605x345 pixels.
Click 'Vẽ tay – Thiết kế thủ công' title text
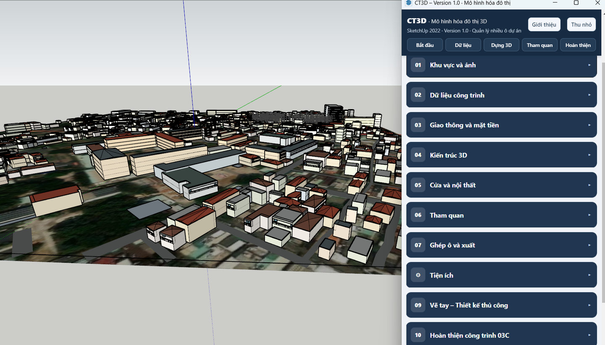tap(469, 305)
